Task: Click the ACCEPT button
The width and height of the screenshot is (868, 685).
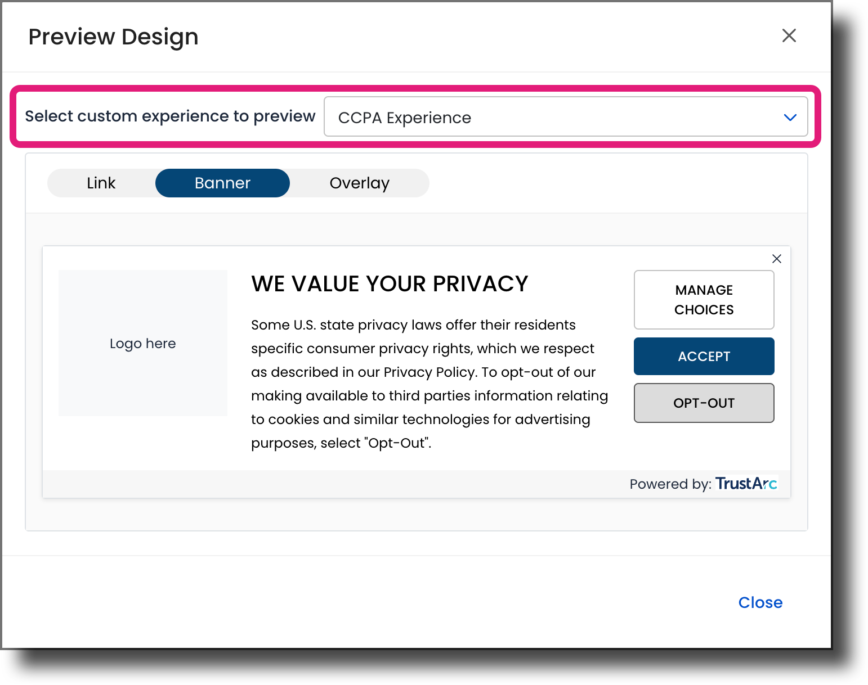Action: tap(704, 356)
